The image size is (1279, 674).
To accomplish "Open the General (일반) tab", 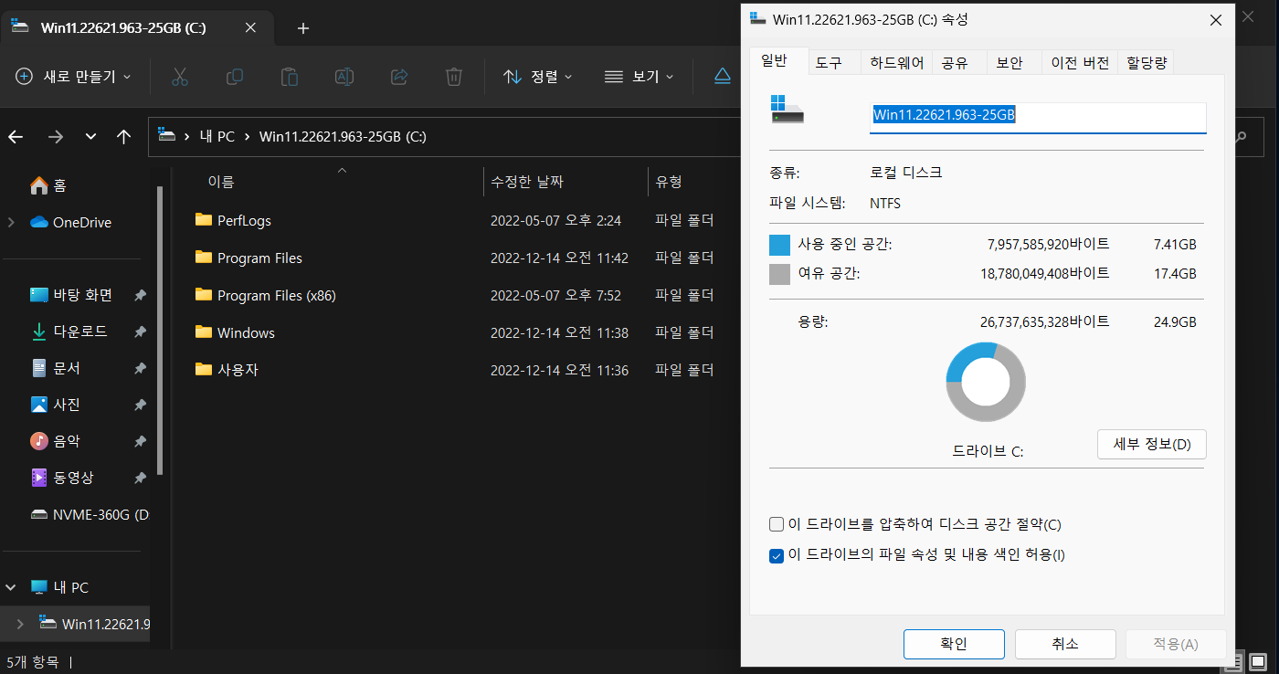I will [x=778, y=61].
